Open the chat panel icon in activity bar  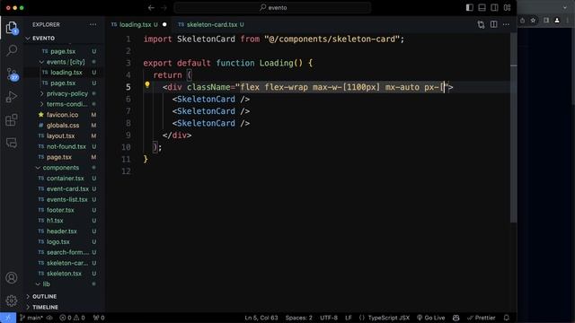click(12, 143)
